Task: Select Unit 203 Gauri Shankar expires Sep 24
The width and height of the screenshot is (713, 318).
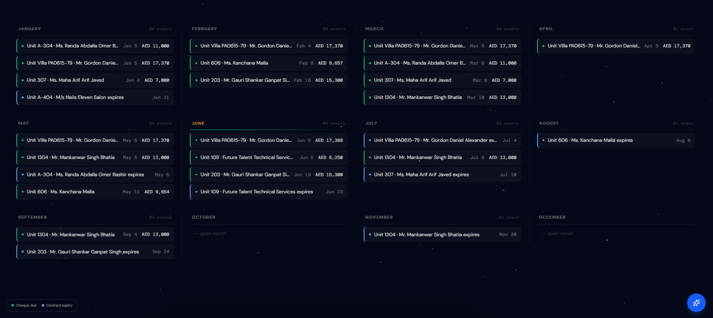Action: 95,252
